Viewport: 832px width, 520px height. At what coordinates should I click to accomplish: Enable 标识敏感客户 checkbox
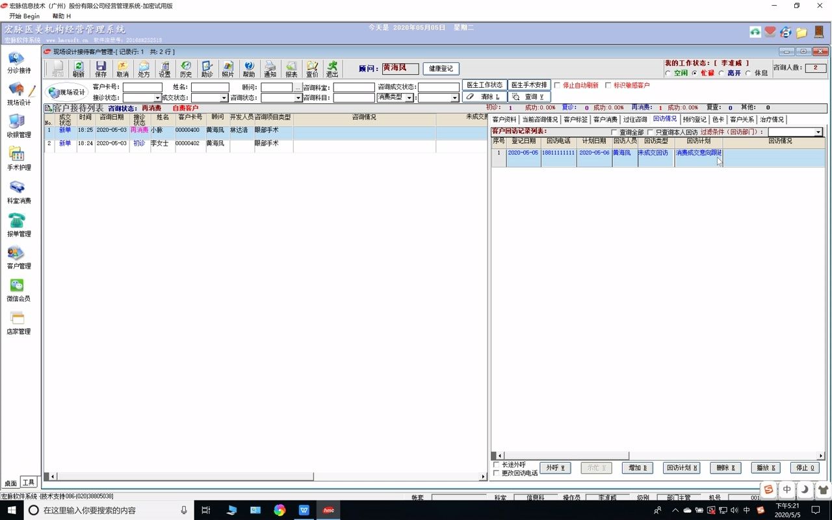click(608, 85)
